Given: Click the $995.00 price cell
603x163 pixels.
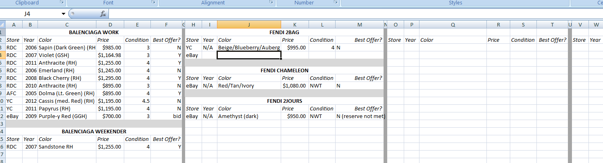Looking at the screenshot, I should [x=294, y=47].
